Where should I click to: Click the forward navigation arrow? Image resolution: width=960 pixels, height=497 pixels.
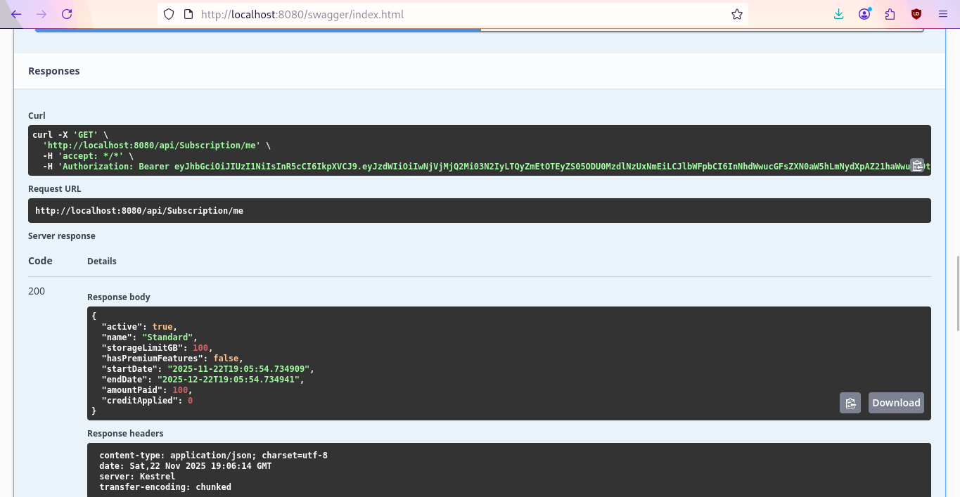[41, 14]
